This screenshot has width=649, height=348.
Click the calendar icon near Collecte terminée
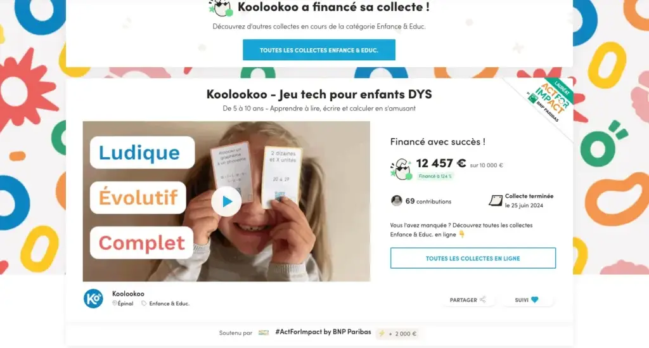coord(496,201)
